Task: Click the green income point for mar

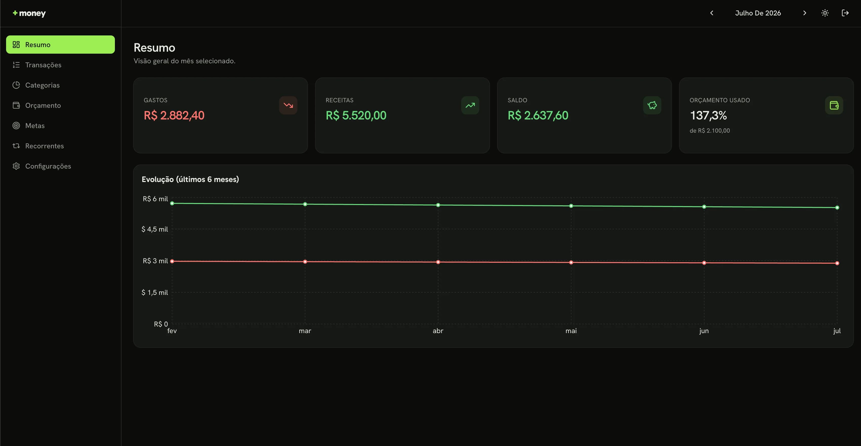Action: (x=305, y=204)
